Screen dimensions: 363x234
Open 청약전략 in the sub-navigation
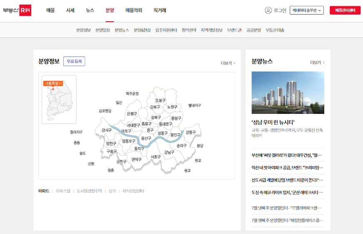[x=189, y=30]
